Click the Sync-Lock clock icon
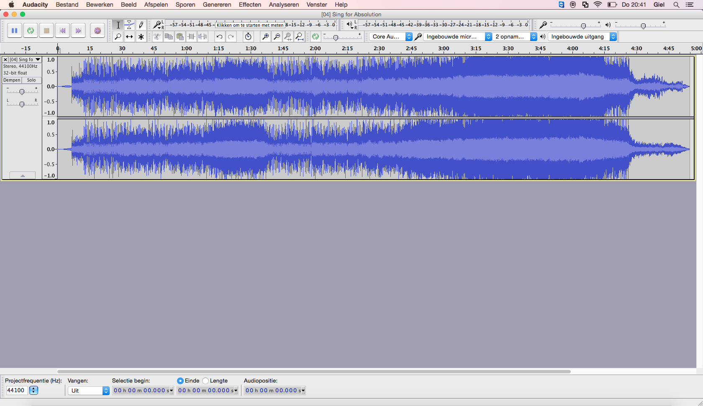 pyautogui.click(x=248, y=36)
